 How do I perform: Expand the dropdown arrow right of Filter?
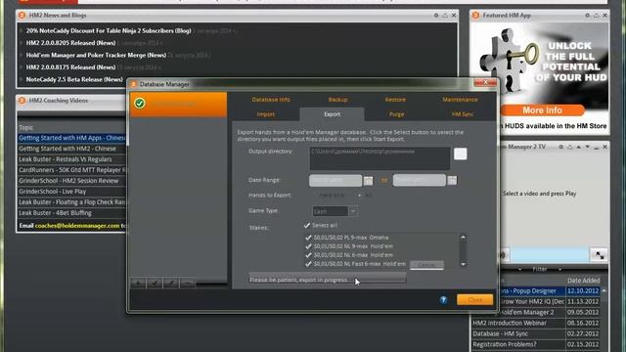559,270
